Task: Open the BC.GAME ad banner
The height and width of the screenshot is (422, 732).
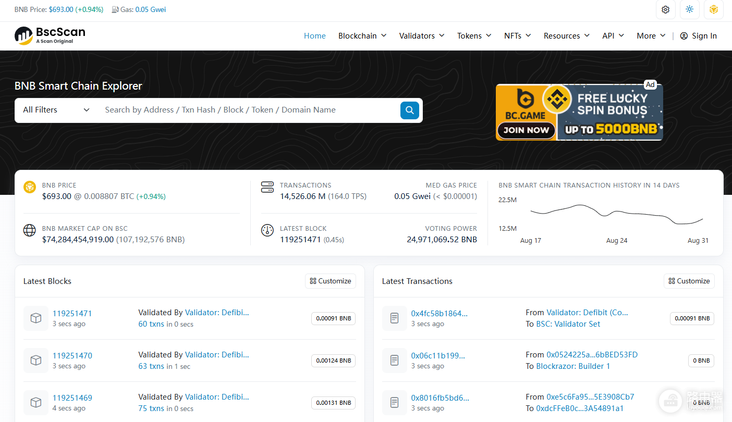Action: pyautogui.click(x=579, y=112)
